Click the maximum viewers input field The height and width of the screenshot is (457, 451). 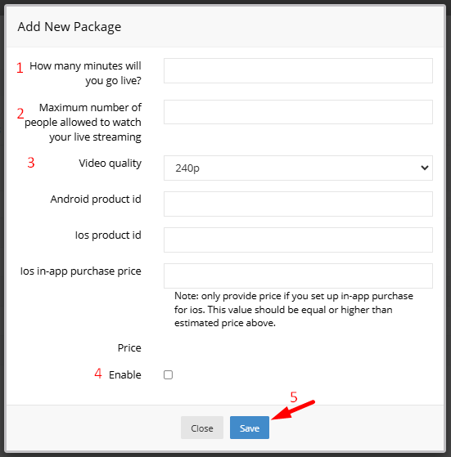click(298, 112)
